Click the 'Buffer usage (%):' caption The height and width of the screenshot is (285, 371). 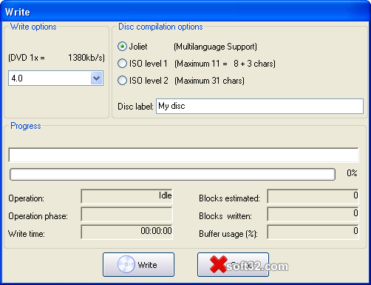click(228, 234)
